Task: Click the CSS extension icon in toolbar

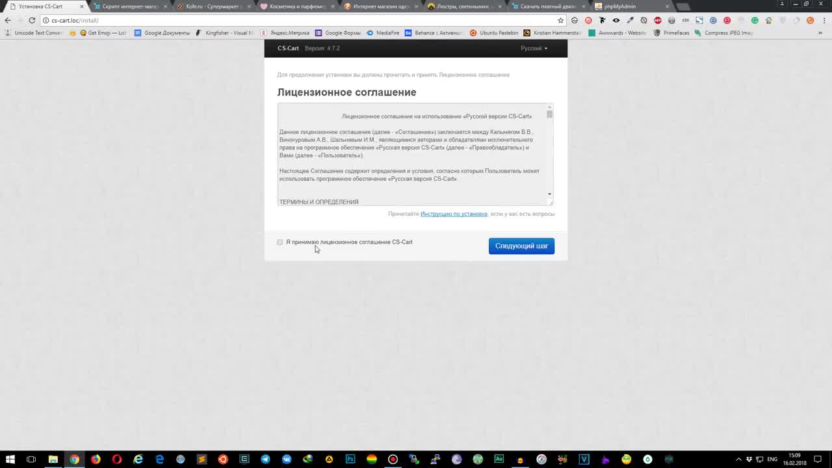Action: point(685,20)
